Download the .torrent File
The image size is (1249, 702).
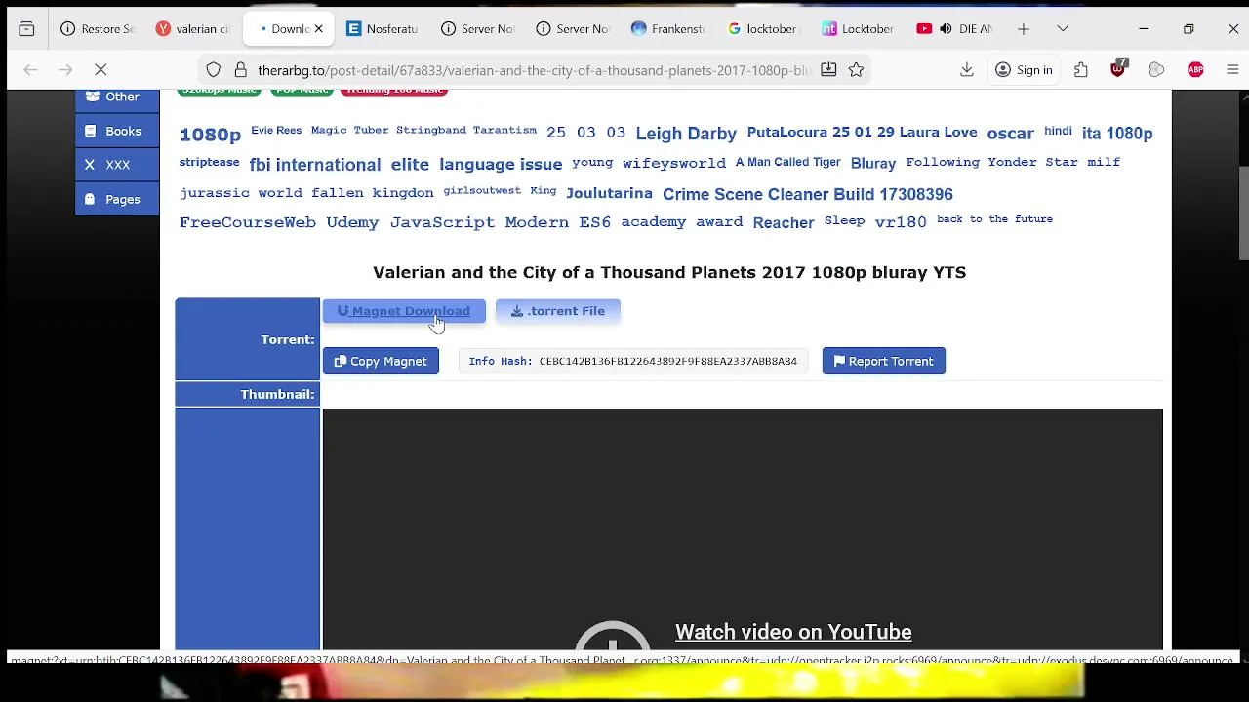[x=558, y=311]
